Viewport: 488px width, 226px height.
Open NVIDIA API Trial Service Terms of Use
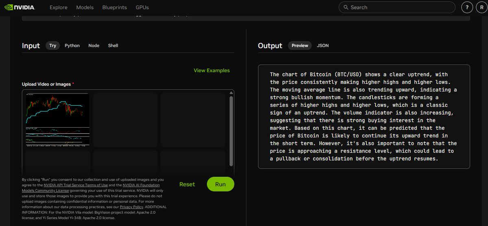(x=76, y=185)
